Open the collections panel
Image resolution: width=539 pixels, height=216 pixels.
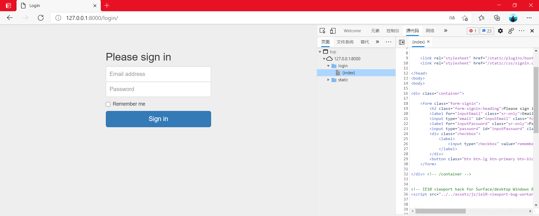(497, 18)
